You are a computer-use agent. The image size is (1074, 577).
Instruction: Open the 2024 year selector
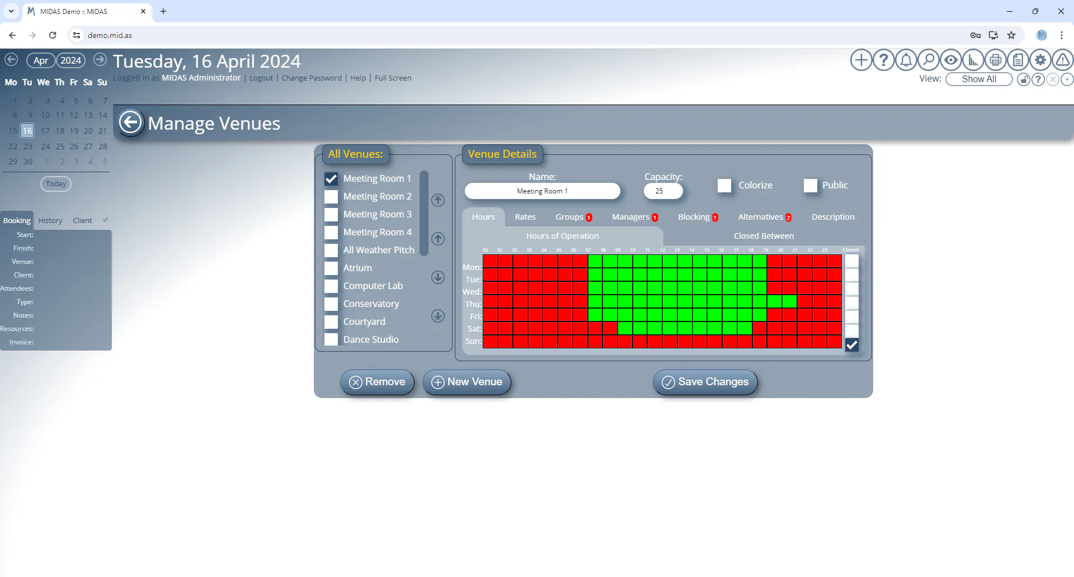tap(71, 60)
